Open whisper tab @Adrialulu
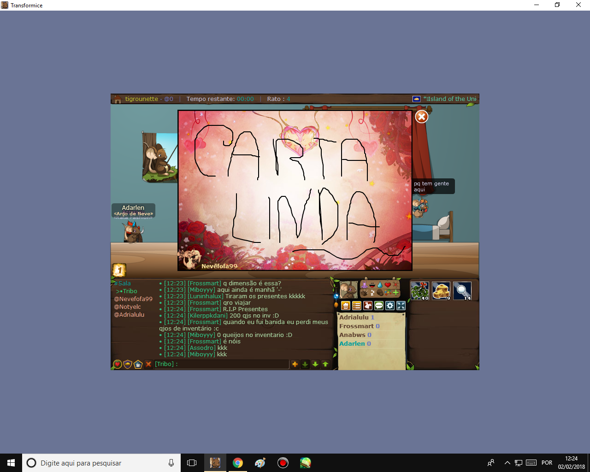Screen dimensions: 590x472 (130, 315)
